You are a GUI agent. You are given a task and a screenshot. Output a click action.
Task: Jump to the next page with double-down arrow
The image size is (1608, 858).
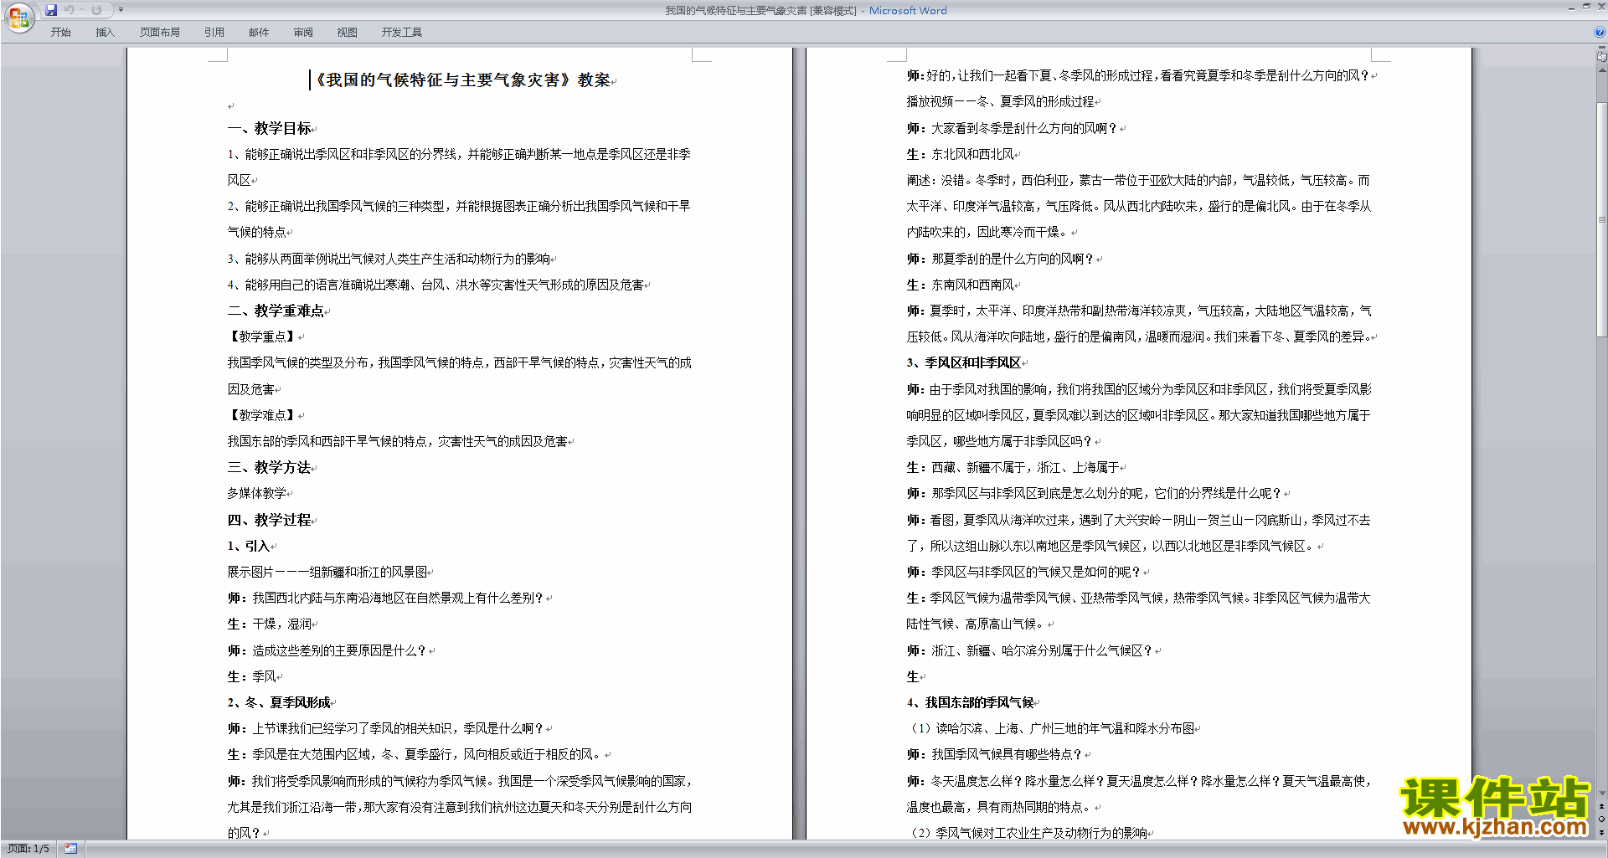point(1602,833)
